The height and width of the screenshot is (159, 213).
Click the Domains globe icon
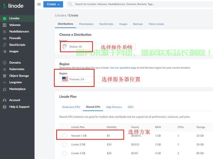click(4, 63)
